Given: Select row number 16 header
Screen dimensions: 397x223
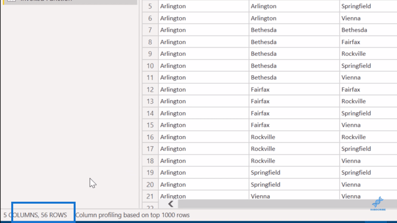Looking at the screenshot, I should pyautogui.click(x=150, y=137).
